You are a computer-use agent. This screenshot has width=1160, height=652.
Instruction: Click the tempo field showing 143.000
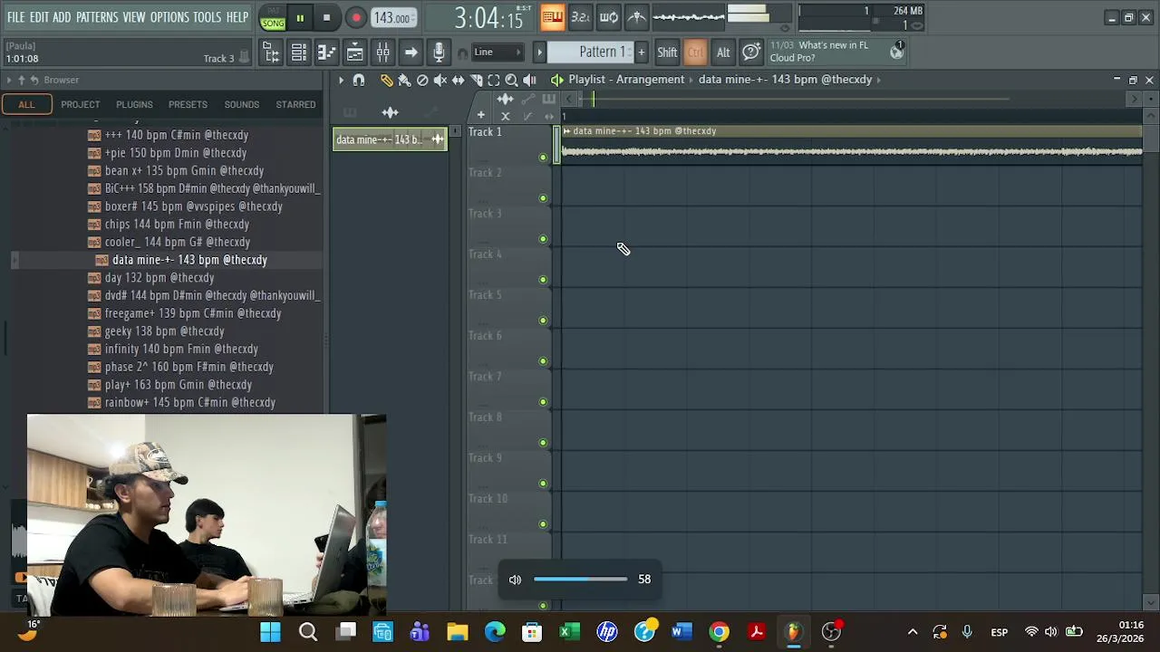[394, 17]
